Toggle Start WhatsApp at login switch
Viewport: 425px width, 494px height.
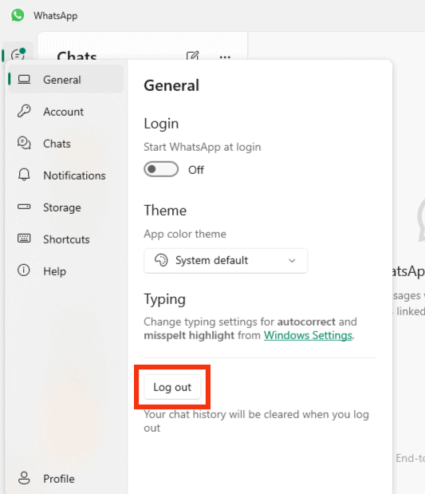click(x=161, y=169)
